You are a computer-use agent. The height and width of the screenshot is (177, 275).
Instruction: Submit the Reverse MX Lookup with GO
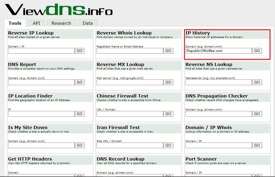[168, 82]
